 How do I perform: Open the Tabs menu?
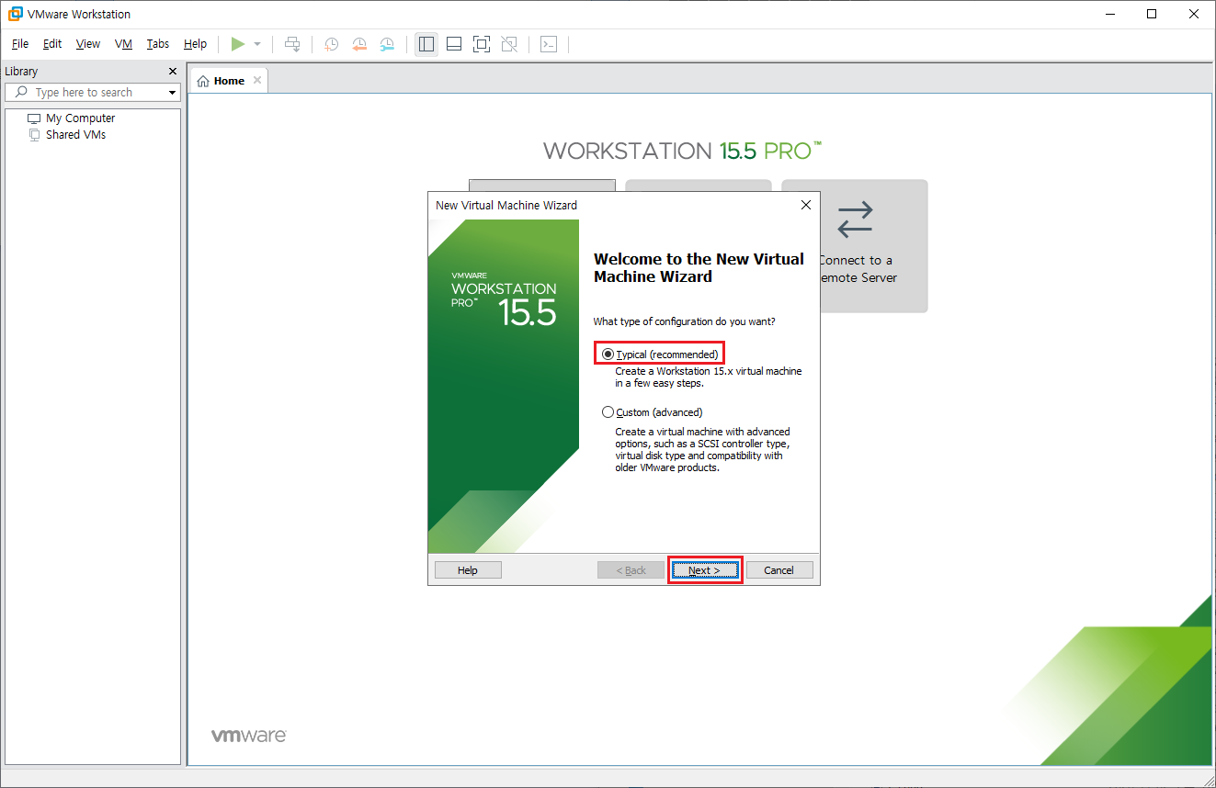[158, 44]
